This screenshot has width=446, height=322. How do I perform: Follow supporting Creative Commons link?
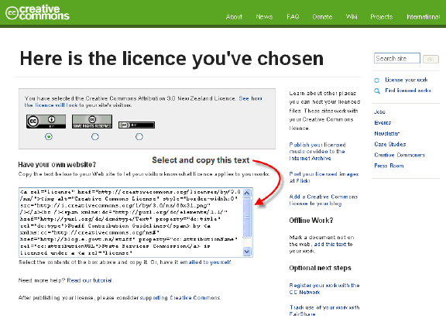pyautogui.click(x=180, y=298)
